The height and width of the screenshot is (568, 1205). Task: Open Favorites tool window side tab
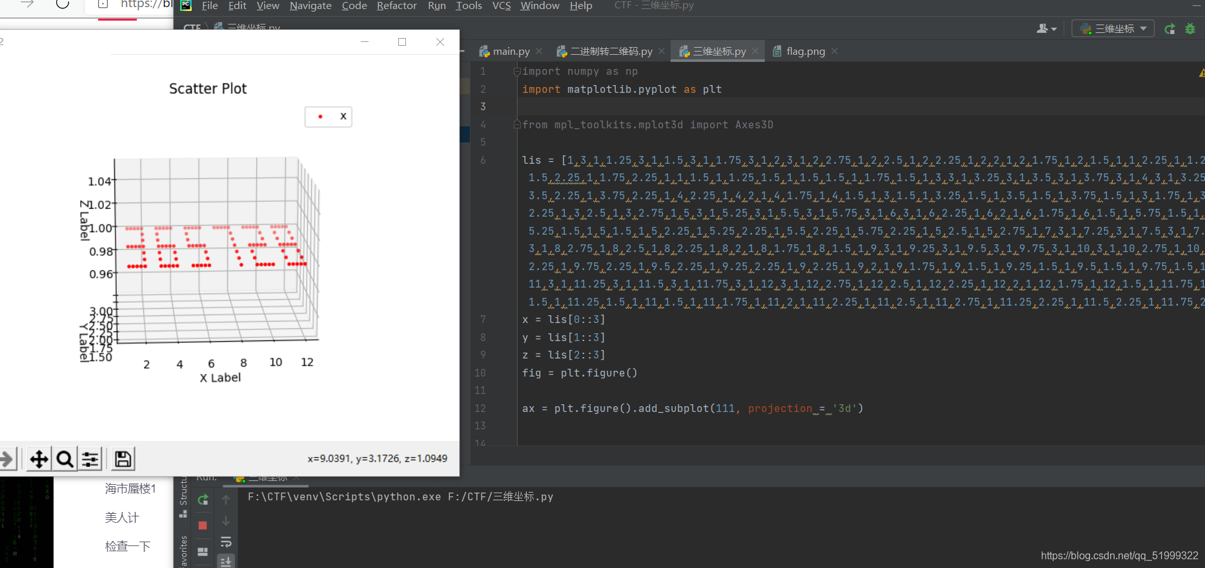click(183, 552)
